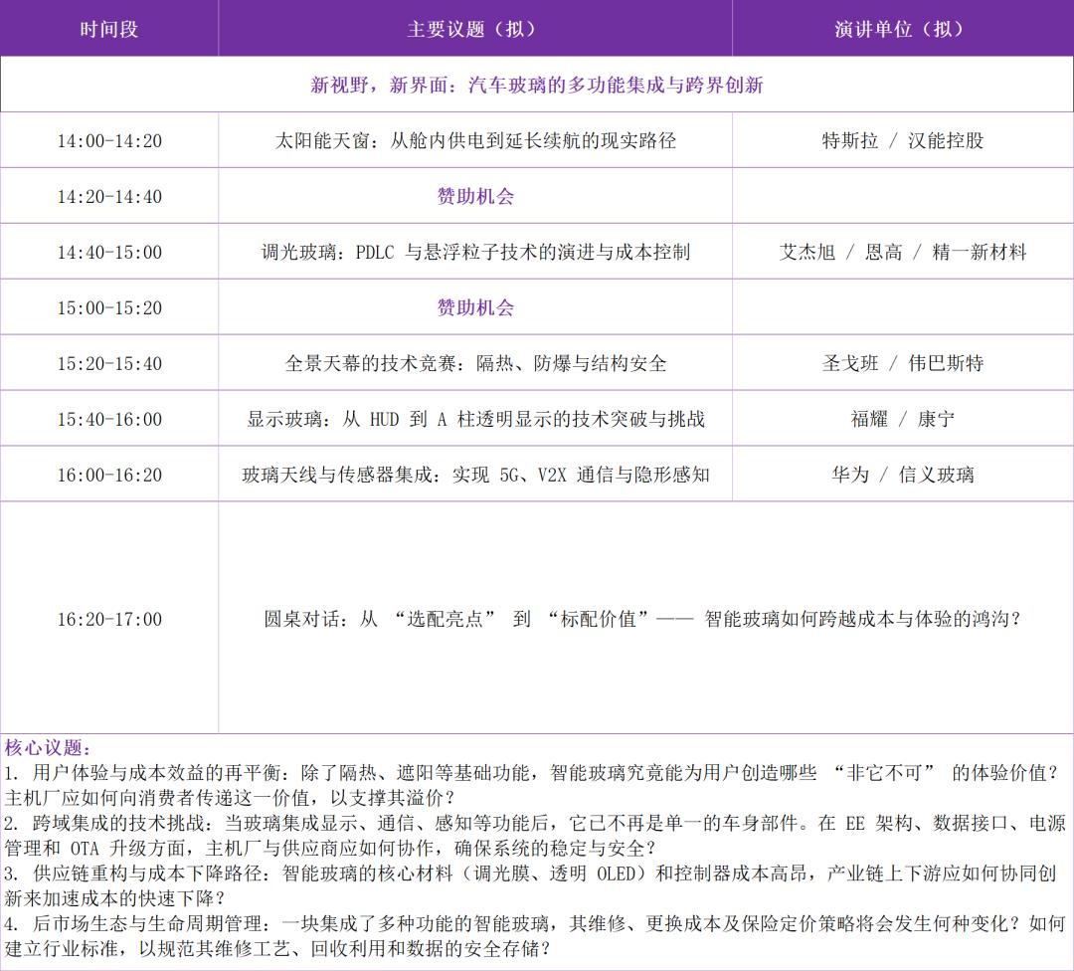Click the 演讲单位（拟） column header
1074x971 pixels.
(x=903, y=28)
